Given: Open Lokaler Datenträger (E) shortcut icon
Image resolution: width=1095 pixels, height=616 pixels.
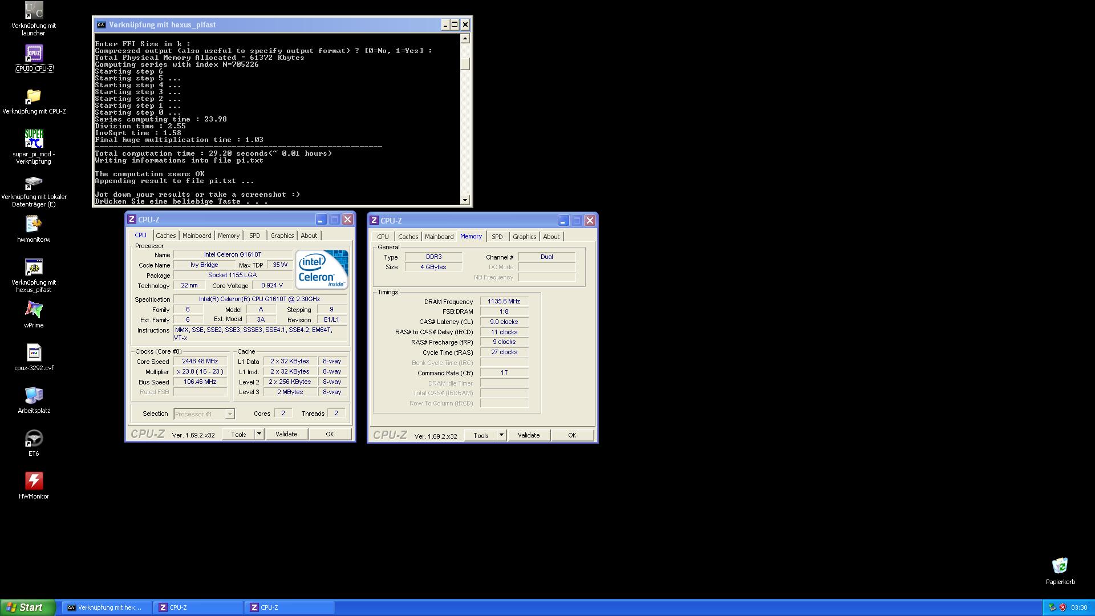Looking at the screenshot, I should pos(34,181).
